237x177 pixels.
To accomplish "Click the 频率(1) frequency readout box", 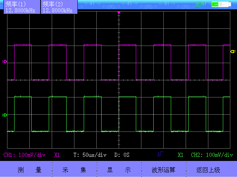I will click(x=20, y=7).
